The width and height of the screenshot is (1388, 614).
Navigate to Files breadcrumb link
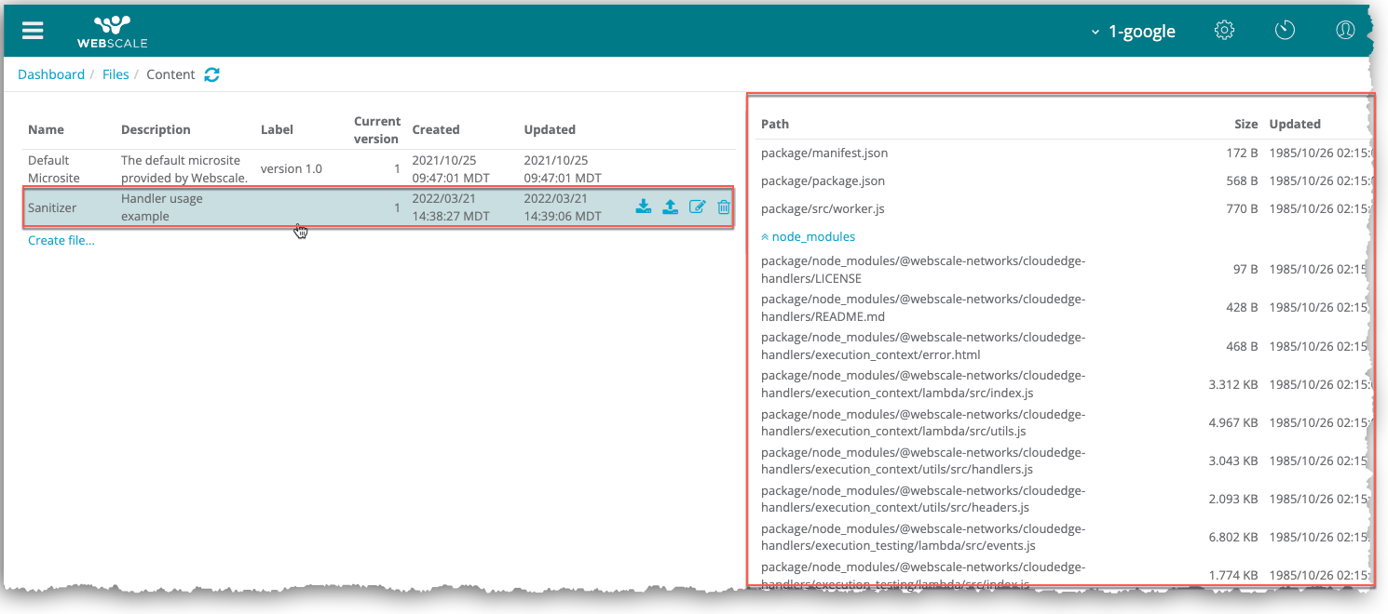(x=116, y=74)
